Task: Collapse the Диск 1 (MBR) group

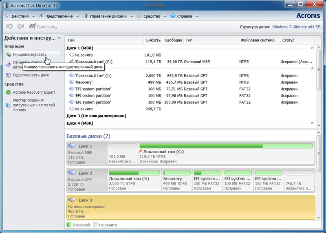Action: [x=312, y=48]
